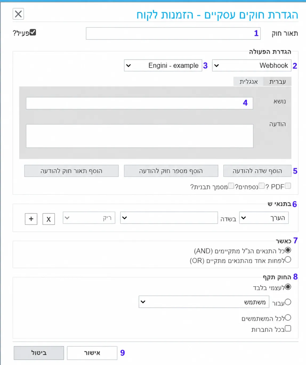Click the הודעה message text area
Image resolution: width=306 pixels, height=365 pixels.
pos(140,136)
